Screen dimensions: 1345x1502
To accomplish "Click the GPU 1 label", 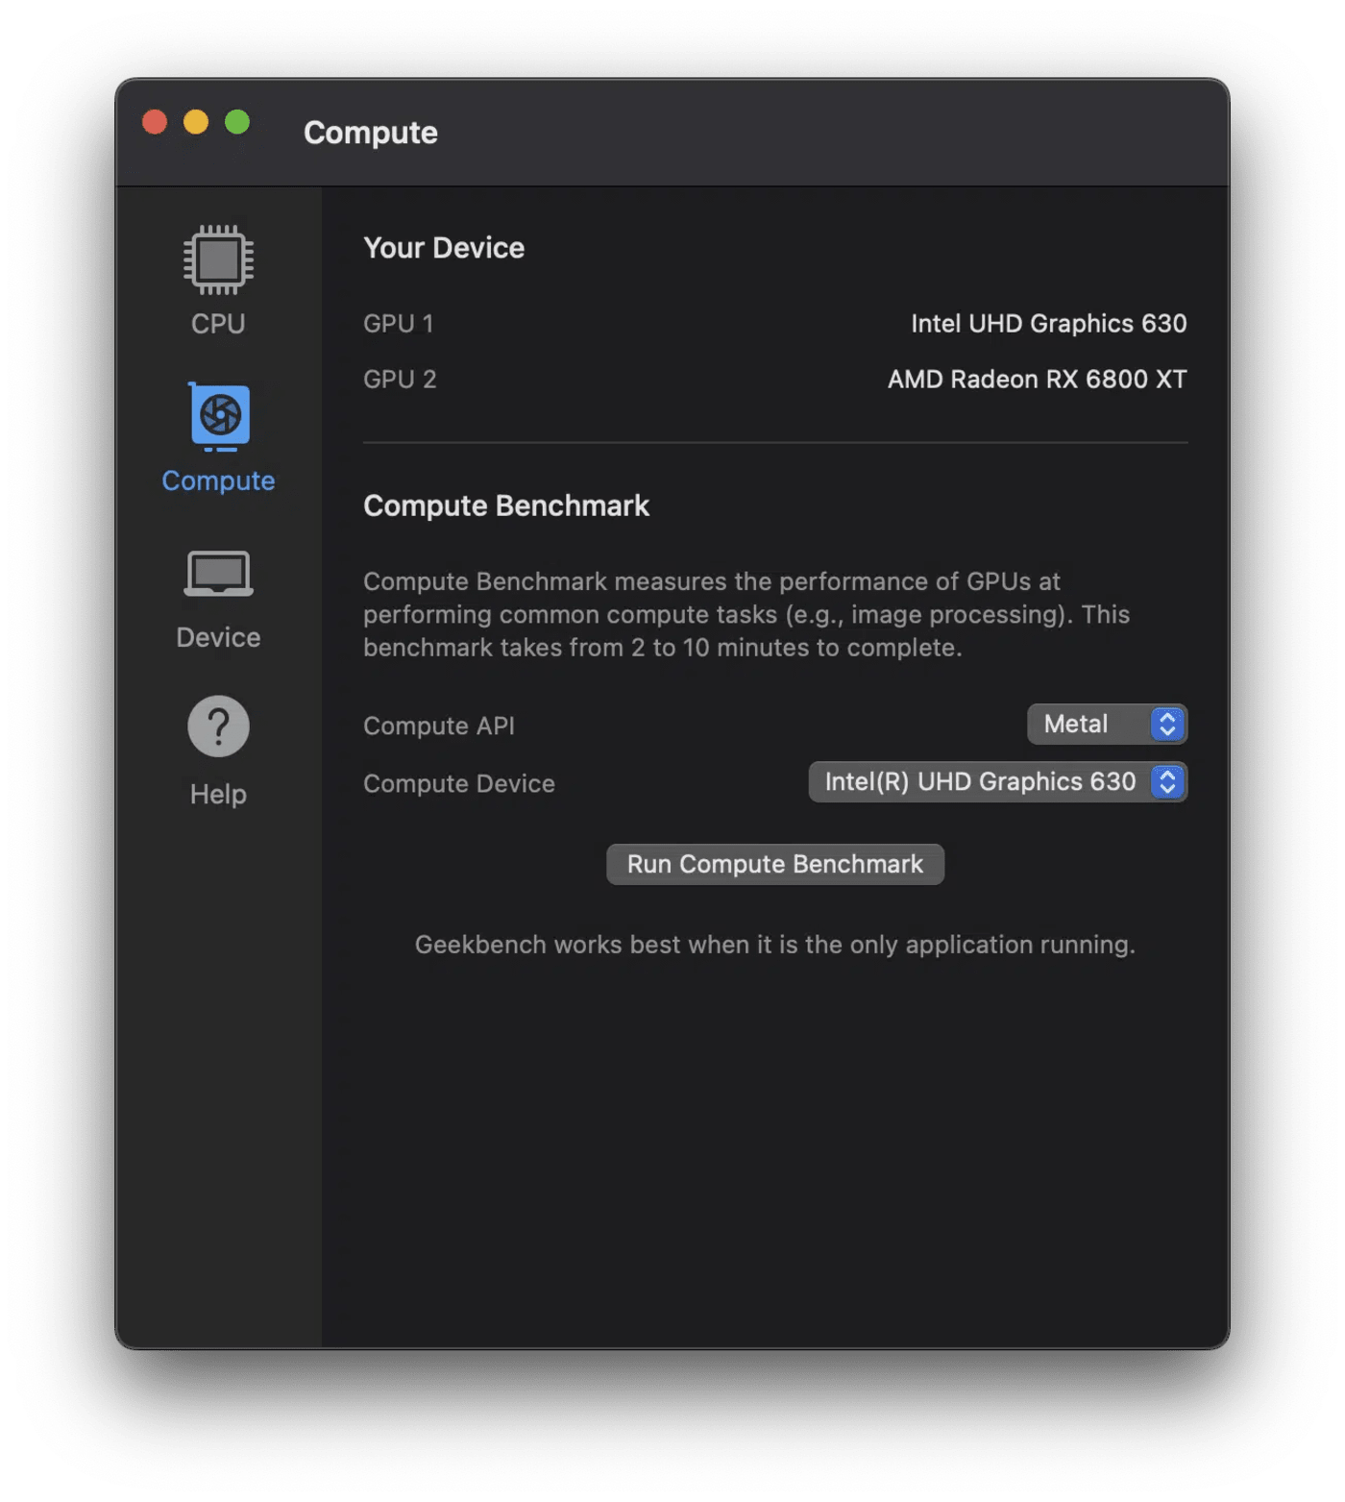I will [x=399, y=324].
